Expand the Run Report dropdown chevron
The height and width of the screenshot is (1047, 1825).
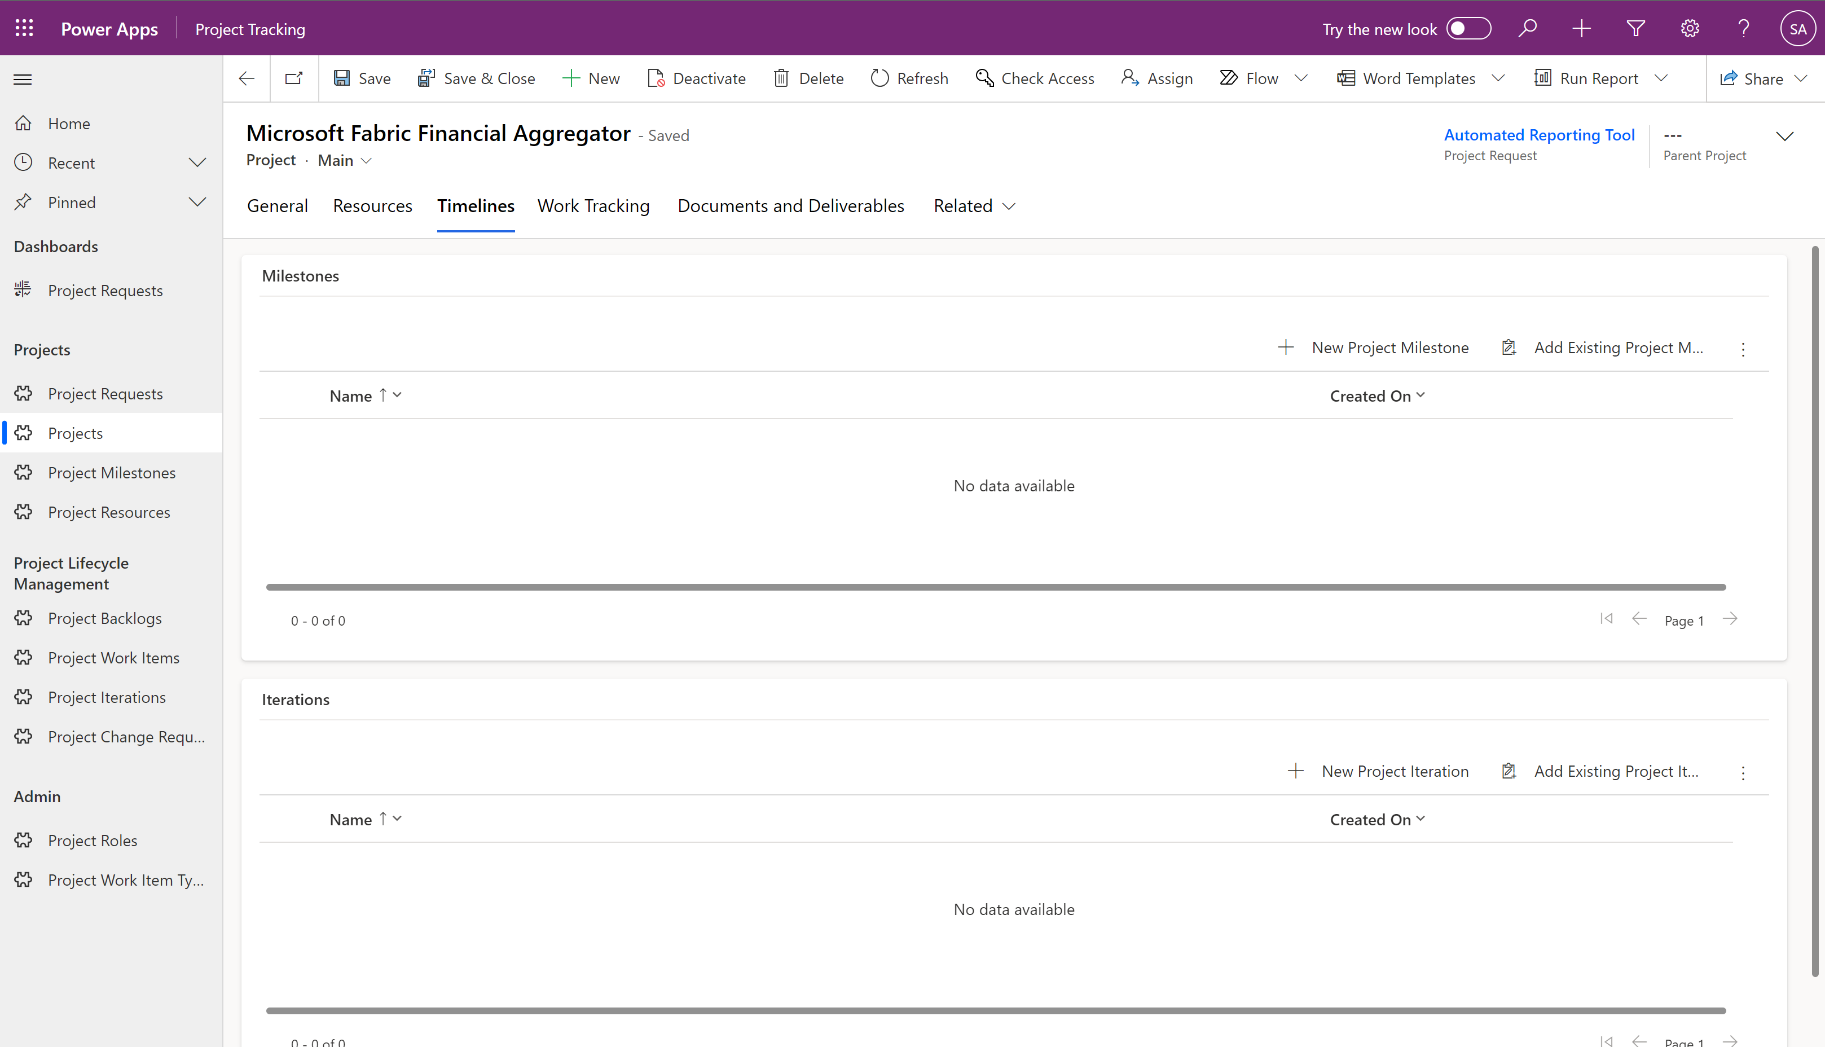[x=1661, y=78]
